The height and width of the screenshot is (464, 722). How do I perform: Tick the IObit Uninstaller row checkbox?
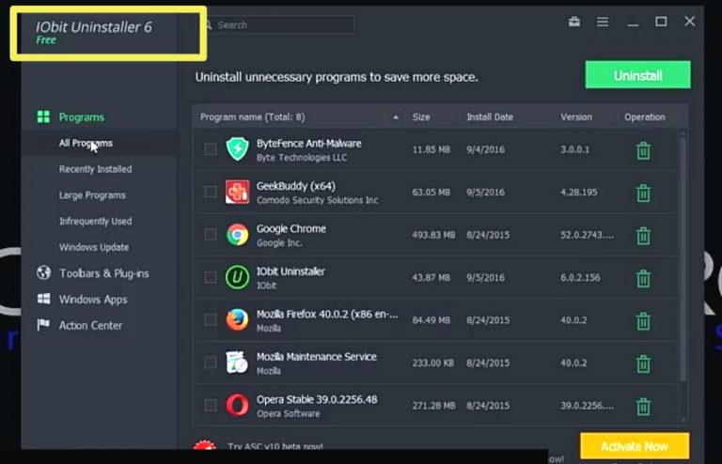pyautogui.click(x=211, y=277)
